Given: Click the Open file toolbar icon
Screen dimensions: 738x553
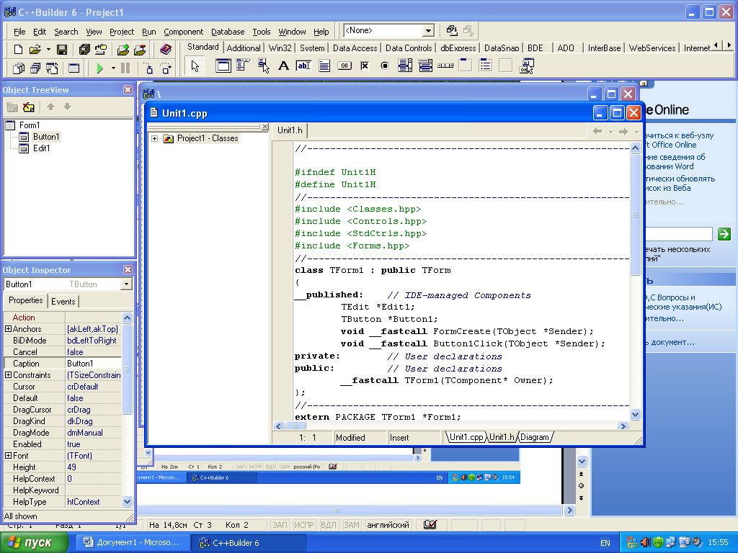Looking at the screenshot, I should [35, 49].
